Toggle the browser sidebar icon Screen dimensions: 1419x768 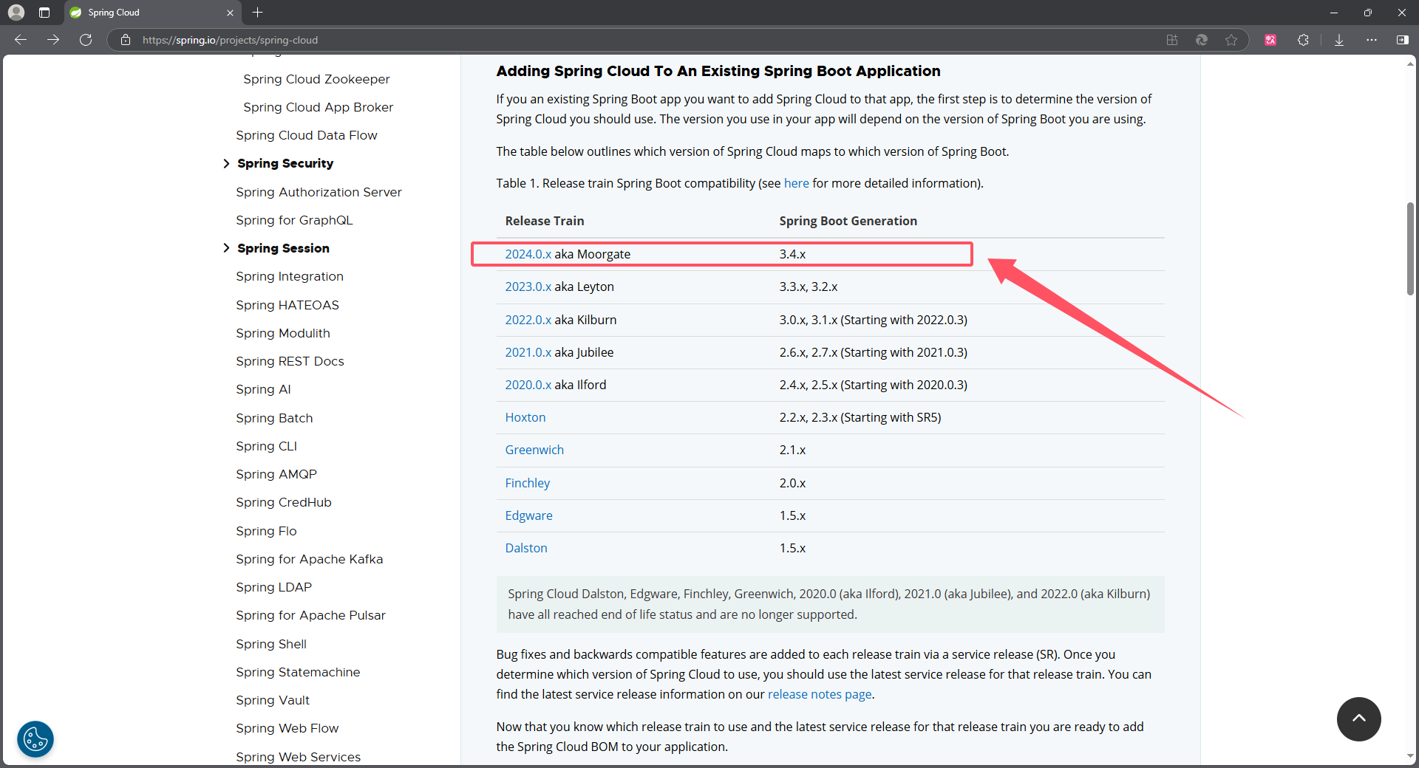(x=1402, y=40)
